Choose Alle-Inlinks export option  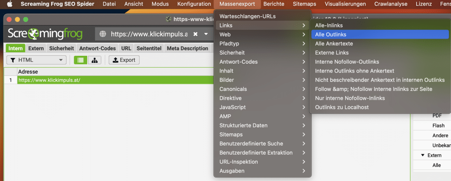tap(329, 25)
